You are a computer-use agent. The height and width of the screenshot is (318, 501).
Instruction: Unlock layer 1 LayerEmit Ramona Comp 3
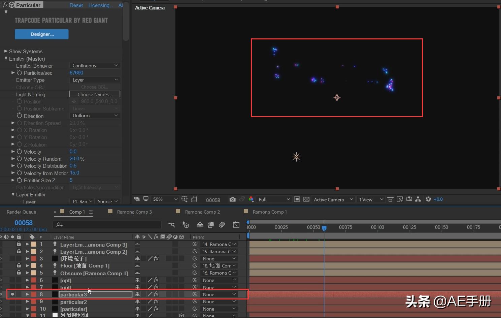(x=19, y=244)
